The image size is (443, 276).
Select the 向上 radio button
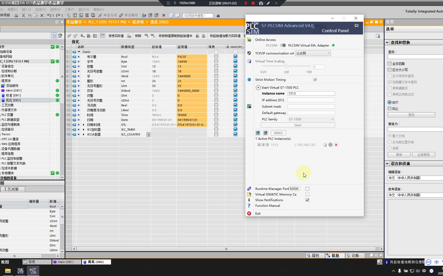coord(390,109)
